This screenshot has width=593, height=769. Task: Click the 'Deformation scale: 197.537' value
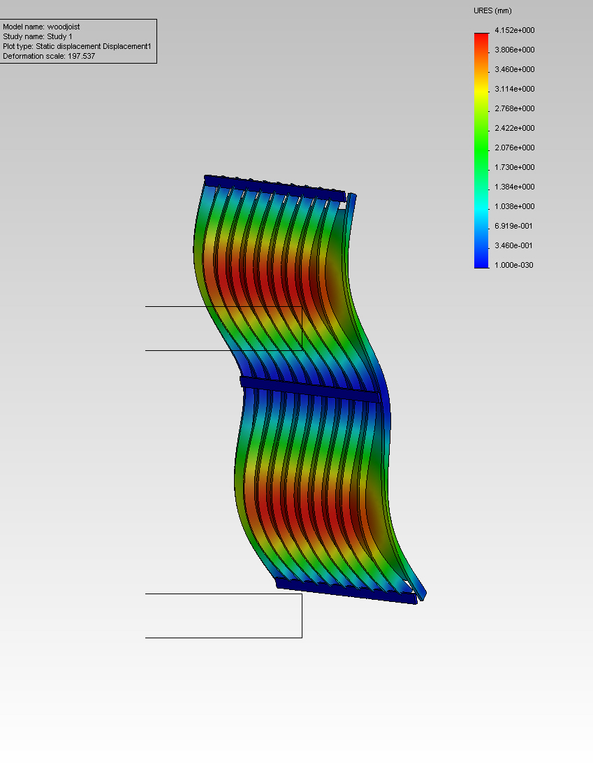tap(49, 57)
